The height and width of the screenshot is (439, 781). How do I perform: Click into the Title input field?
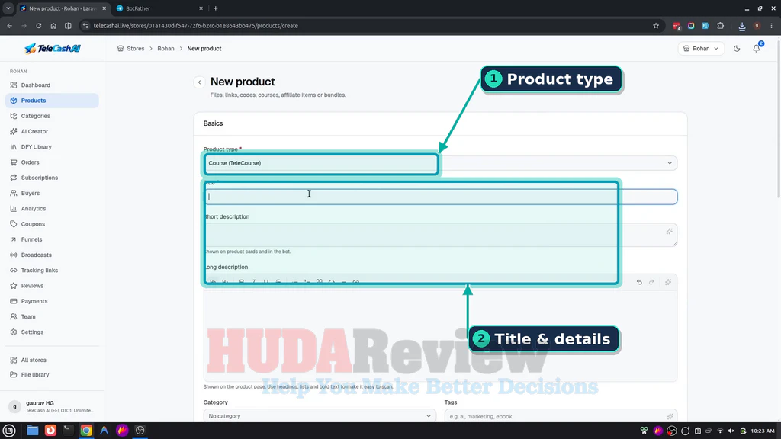pos(440,197)
